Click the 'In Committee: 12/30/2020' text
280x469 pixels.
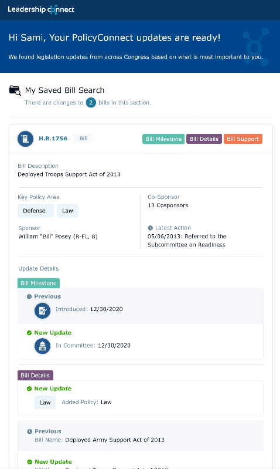point(93,345)
